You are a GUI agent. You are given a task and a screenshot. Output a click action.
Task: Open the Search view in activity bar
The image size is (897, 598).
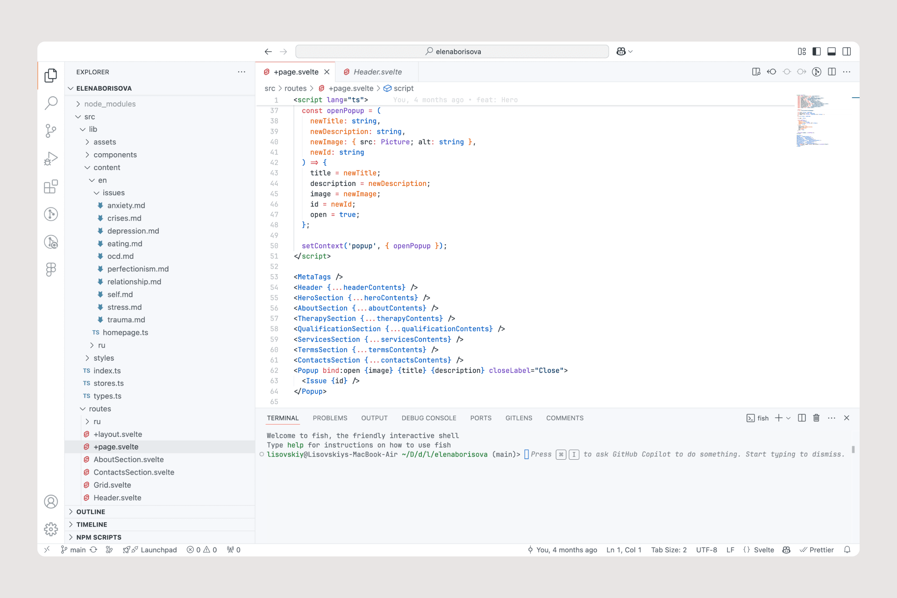[51, 103]
